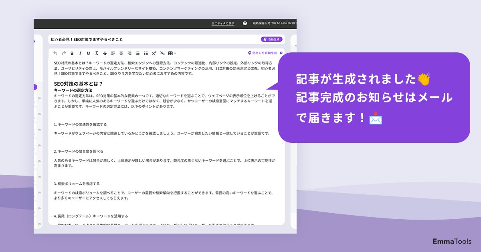481x252 pixels.
Task: Expand the table dropdown arrow
Action: (x=175, y=53)
